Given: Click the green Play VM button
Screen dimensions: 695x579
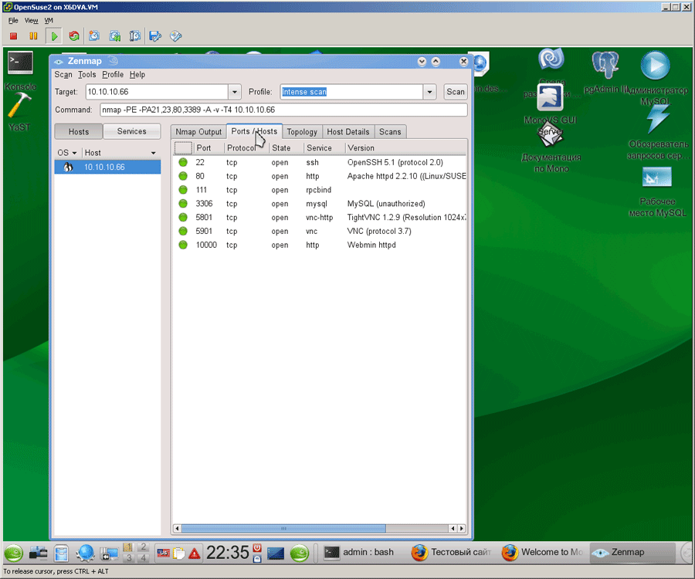Looking at the screenshot, I should (x=54, y=36).
